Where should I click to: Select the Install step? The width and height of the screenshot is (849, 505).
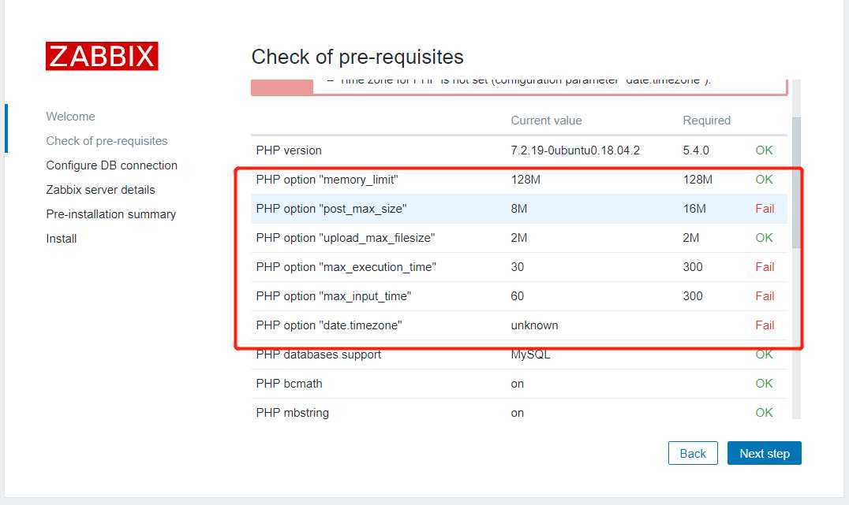[62, 239]
